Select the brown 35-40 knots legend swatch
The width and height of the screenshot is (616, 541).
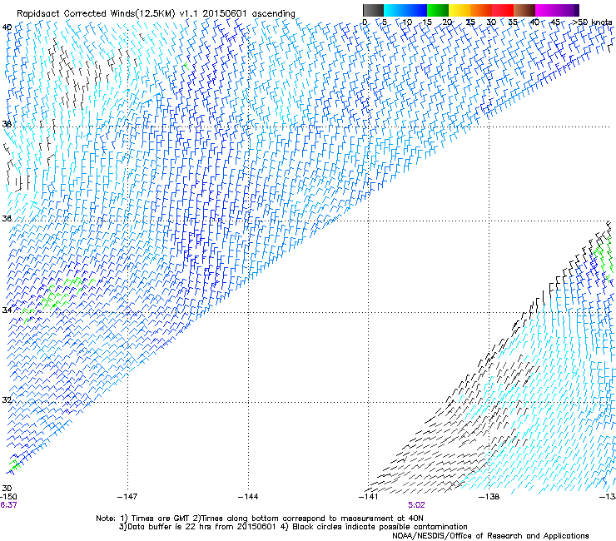pos(524,10)
